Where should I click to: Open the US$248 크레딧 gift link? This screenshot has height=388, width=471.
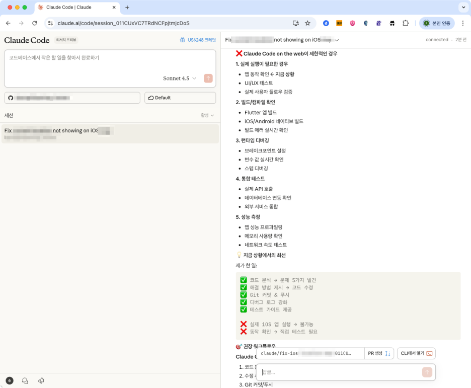(x=198, y=40)
